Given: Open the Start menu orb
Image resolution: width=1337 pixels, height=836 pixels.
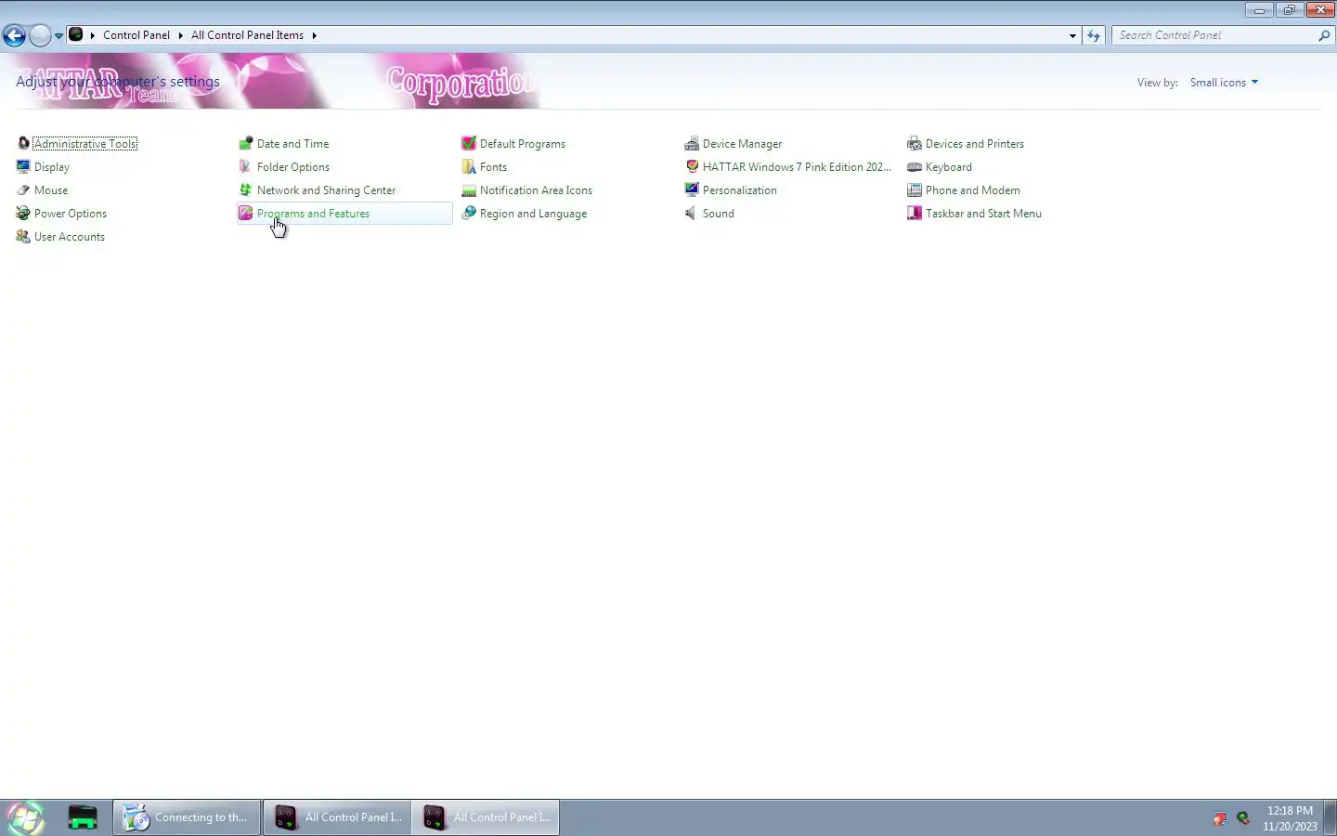Looking at the screenshot, I should click(x=26, y=817).
